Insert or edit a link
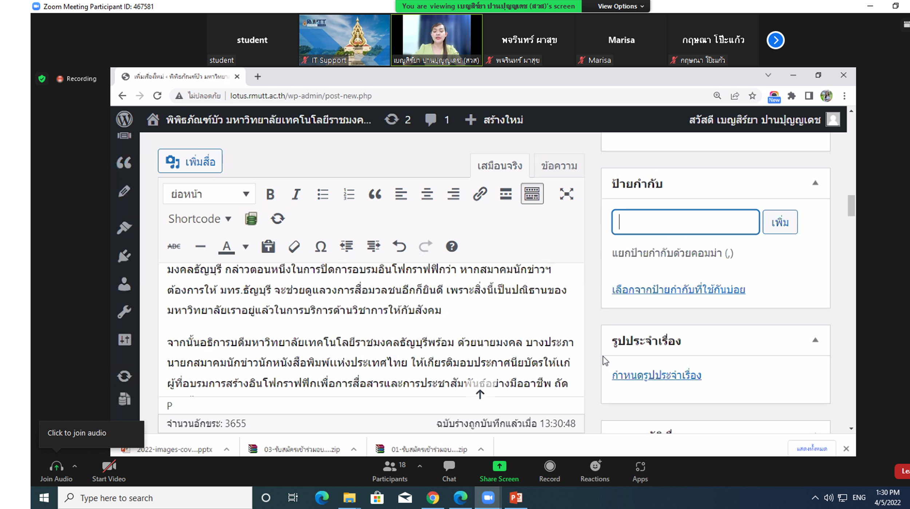The image size is (910, 509). click(480, 194)
